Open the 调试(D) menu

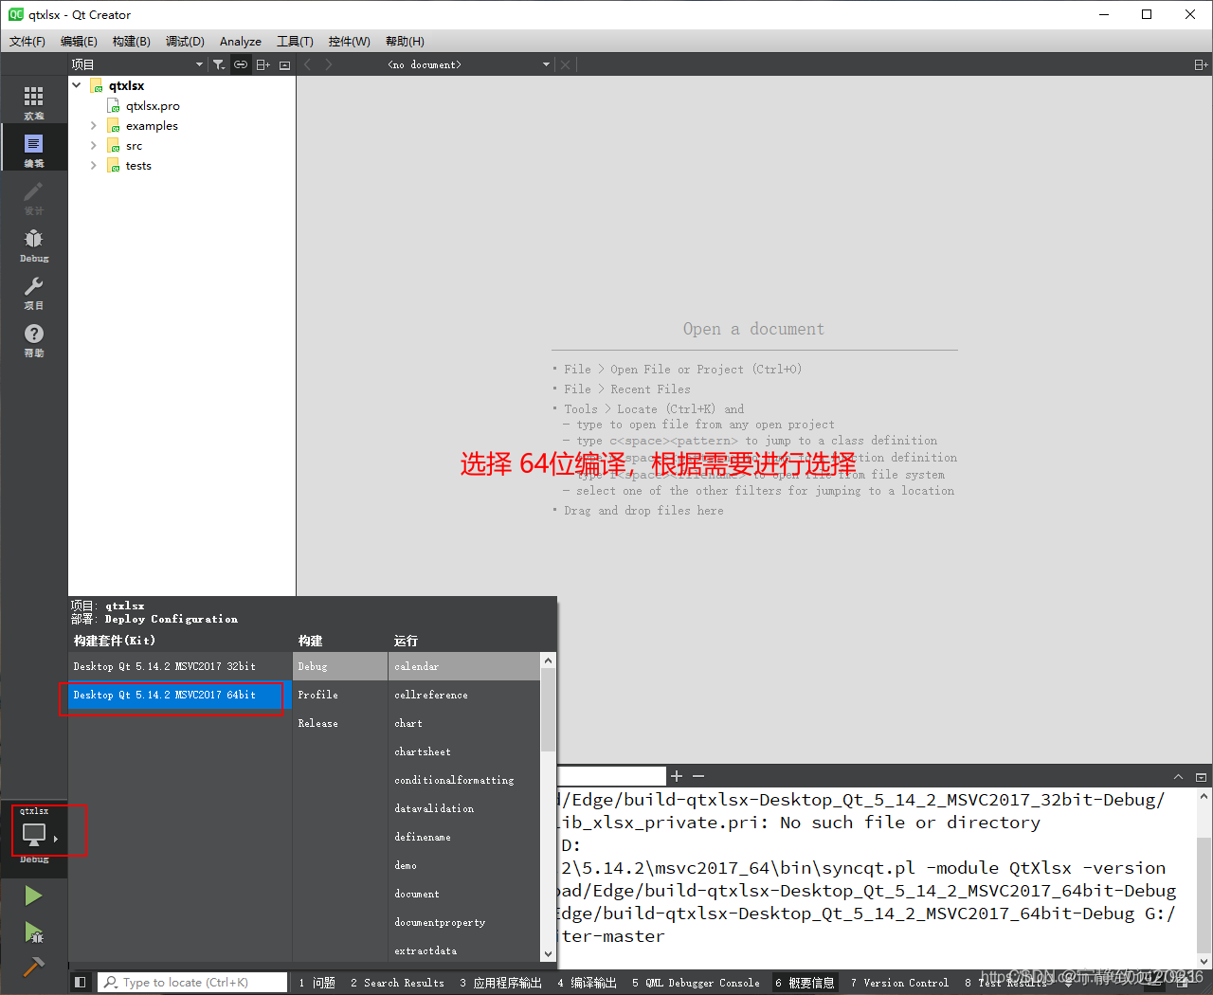tap(185, 41)
